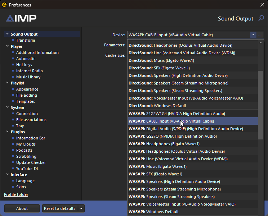
Task: Click the search magnifier icon
Action: pos(261,18)
